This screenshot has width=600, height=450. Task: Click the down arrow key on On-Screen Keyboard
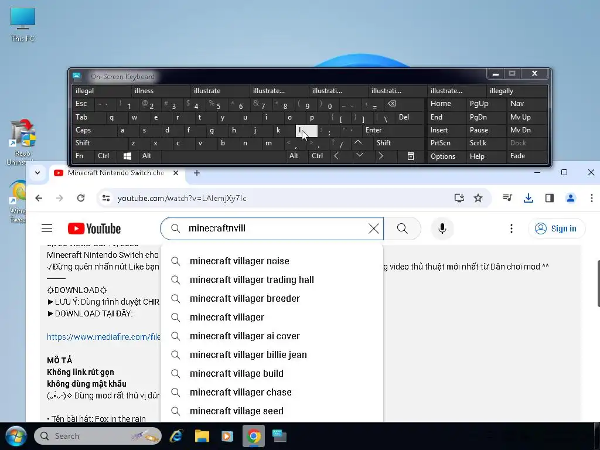click(x=359, y=155)
